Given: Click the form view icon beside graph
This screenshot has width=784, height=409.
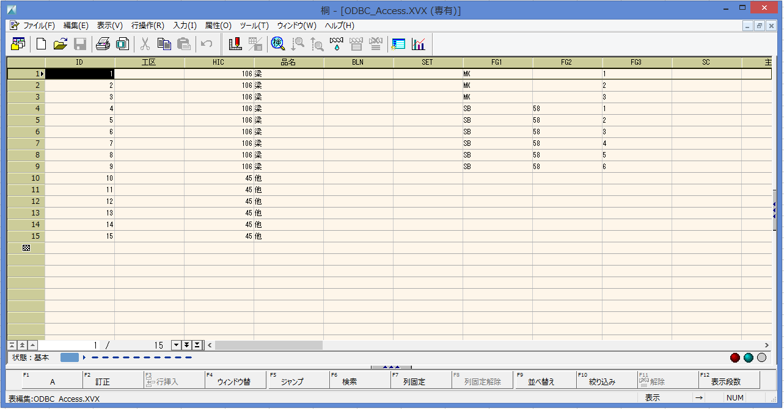Looking at the screenshot, I should [398, 44].
